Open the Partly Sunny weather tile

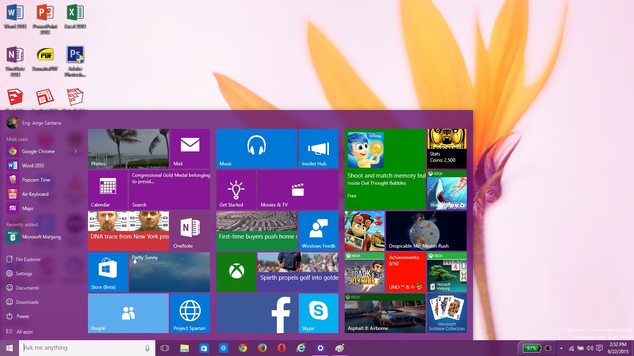170,272
